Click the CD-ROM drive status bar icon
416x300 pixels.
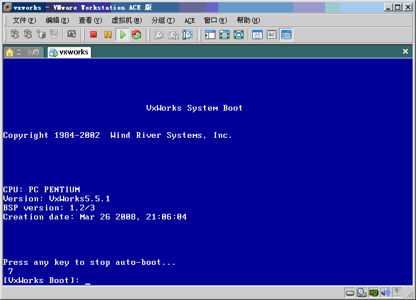[x=361, y=293]
